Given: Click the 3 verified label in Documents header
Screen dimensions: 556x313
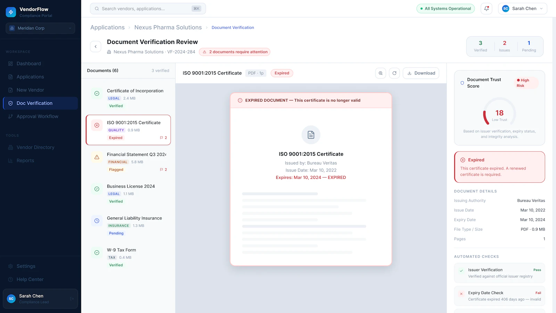Looking at the screenshot, I should (160, 71).
